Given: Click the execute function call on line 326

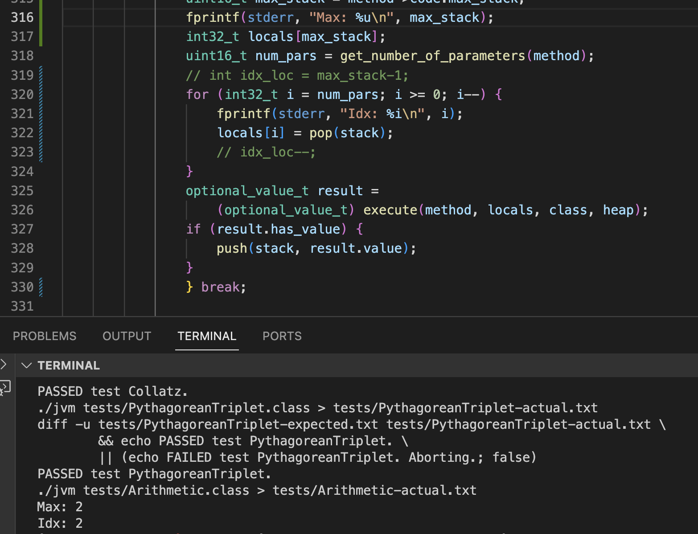Looking at the screenshot, I should pos(390,210).
